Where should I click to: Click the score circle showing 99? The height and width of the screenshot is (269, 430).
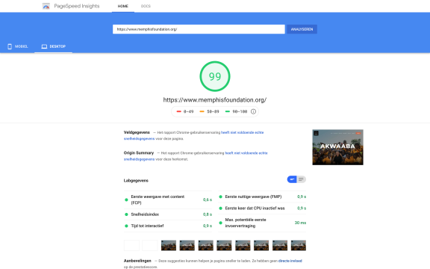[215, 76]
